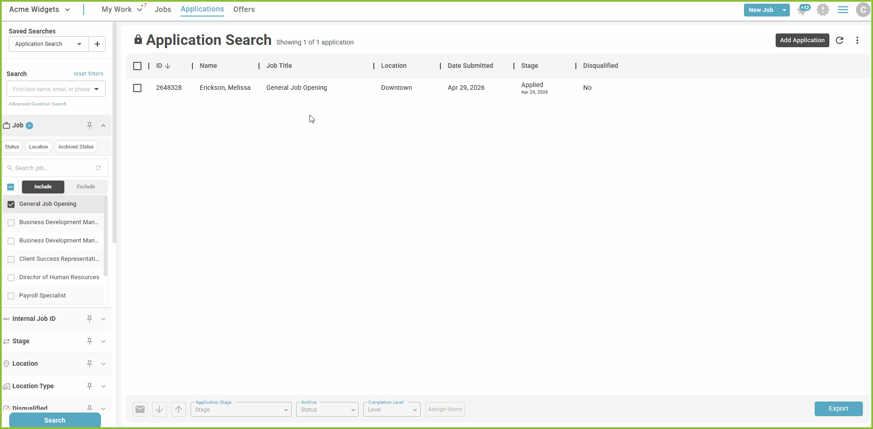Add a new saved search with plus icon
This screenshot has width=873, height=429.
point(97,44)
